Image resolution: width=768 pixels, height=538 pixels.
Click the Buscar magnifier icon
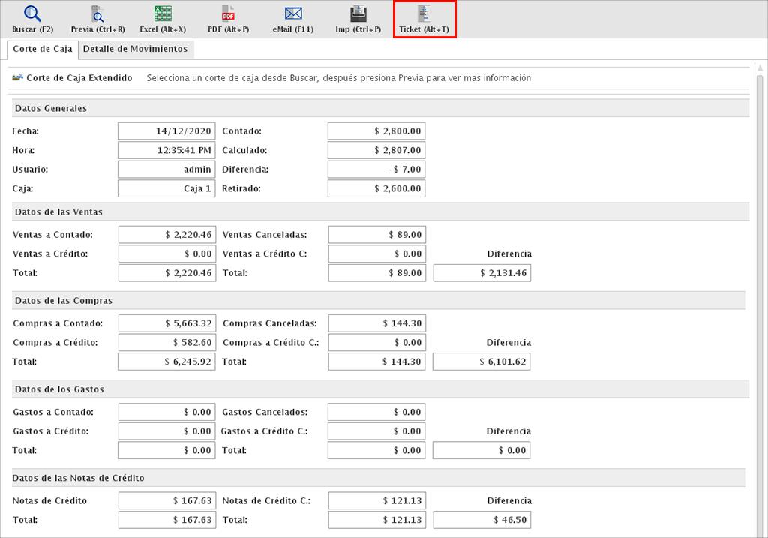coord(33,14)
